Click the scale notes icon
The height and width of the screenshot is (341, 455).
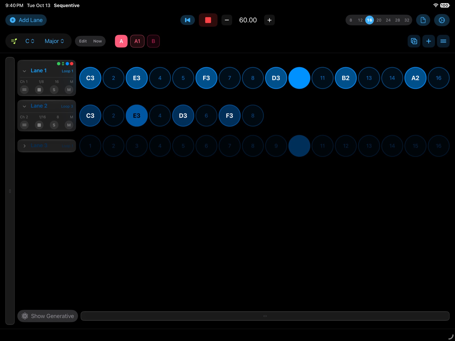pos(14,41)
